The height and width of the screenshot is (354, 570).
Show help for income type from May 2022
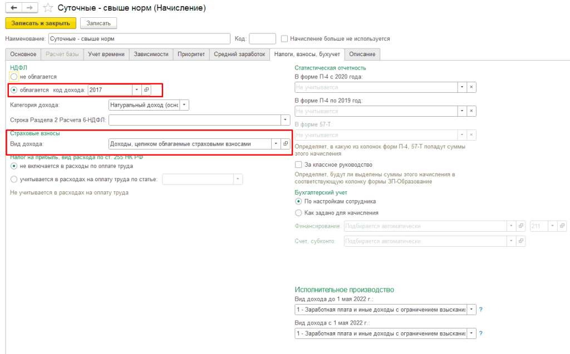[x=480, y=333]
